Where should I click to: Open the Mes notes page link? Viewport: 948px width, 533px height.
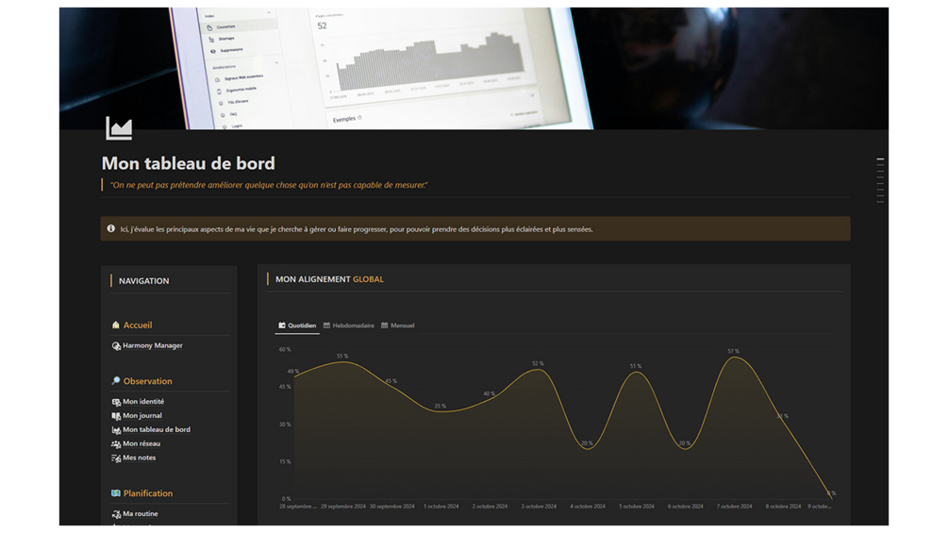139,458
